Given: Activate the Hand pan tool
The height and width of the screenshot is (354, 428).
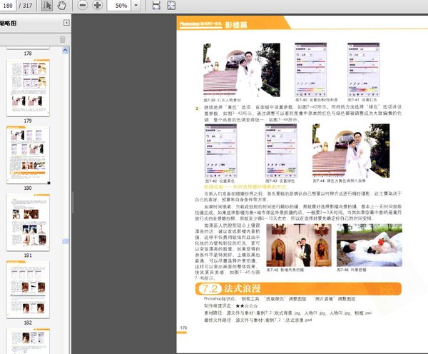Looking at the screenshot, I should tap(61, 6).
